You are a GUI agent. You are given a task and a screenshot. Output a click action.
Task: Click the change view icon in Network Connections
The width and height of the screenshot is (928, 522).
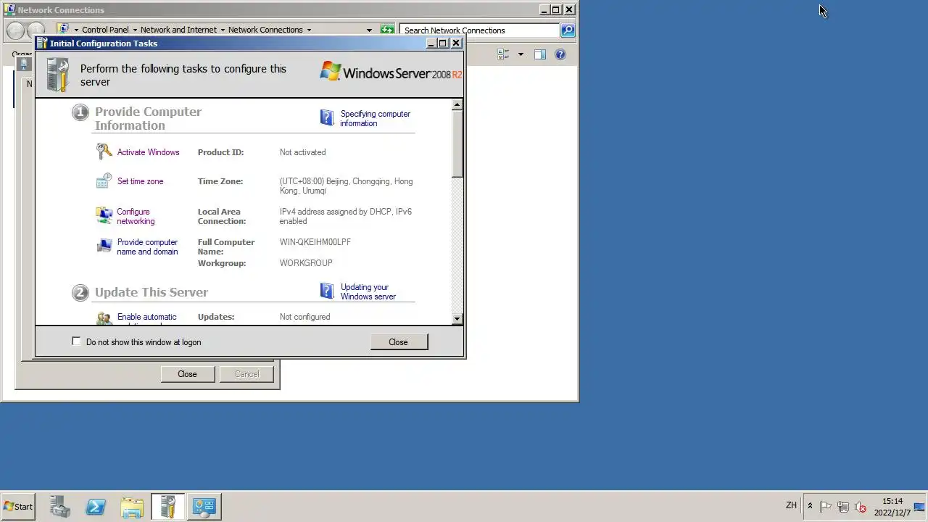[503, 54]
